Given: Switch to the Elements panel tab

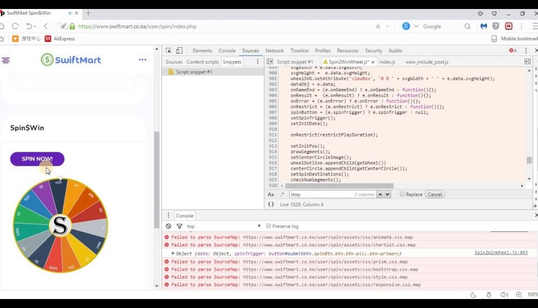Looking at the screenshot, I should click(202, 51).
